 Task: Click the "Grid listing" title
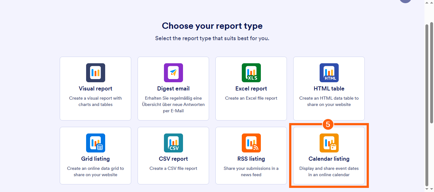(x=96, y=159)
